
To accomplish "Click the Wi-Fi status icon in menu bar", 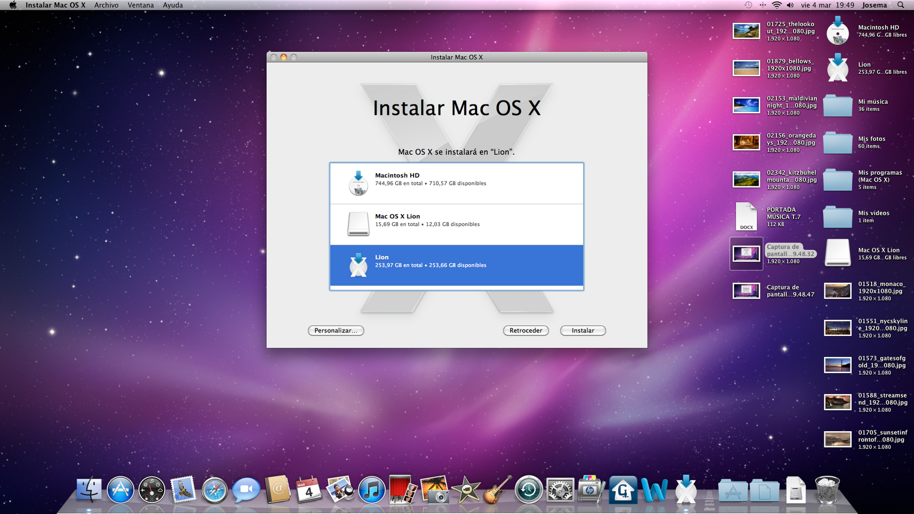I will click(x=776, y=5).
